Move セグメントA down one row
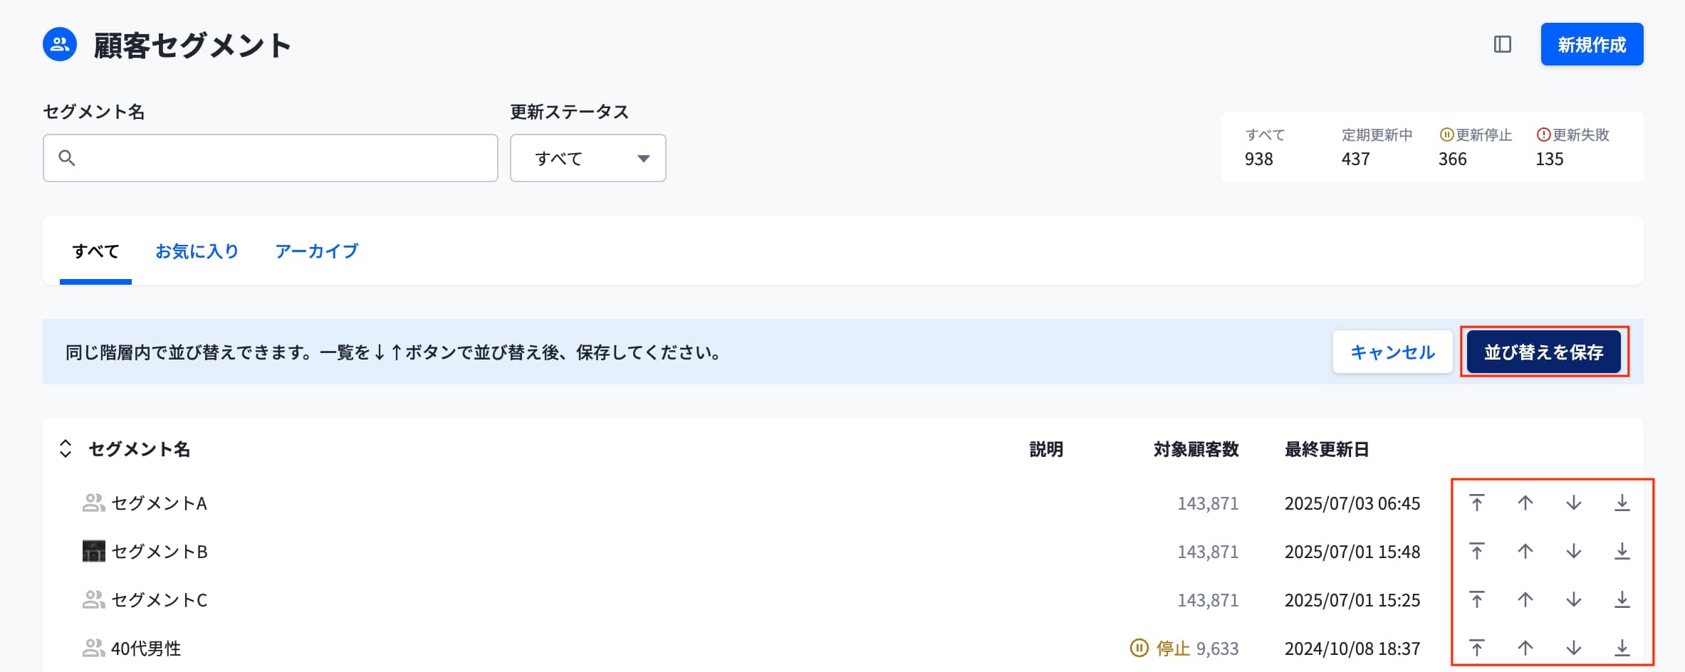Image resolution: width=1685 pixels, height=672 pixels. 1573,503
